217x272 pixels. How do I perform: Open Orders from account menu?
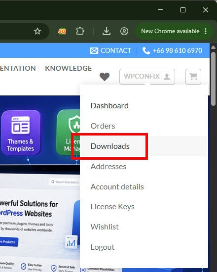point(103,126)
